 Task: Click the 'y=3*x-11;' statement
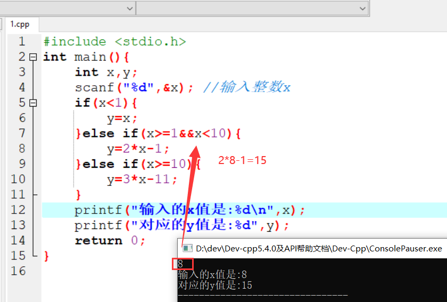(x=142, y=179)
